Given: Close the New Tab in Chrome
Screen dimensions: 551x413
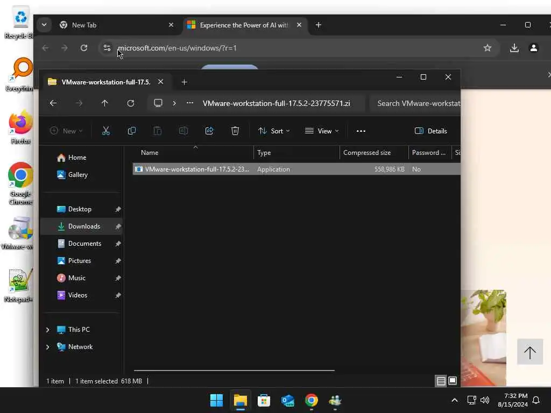Looking at the screenshot, I should [x=171, y=25].
